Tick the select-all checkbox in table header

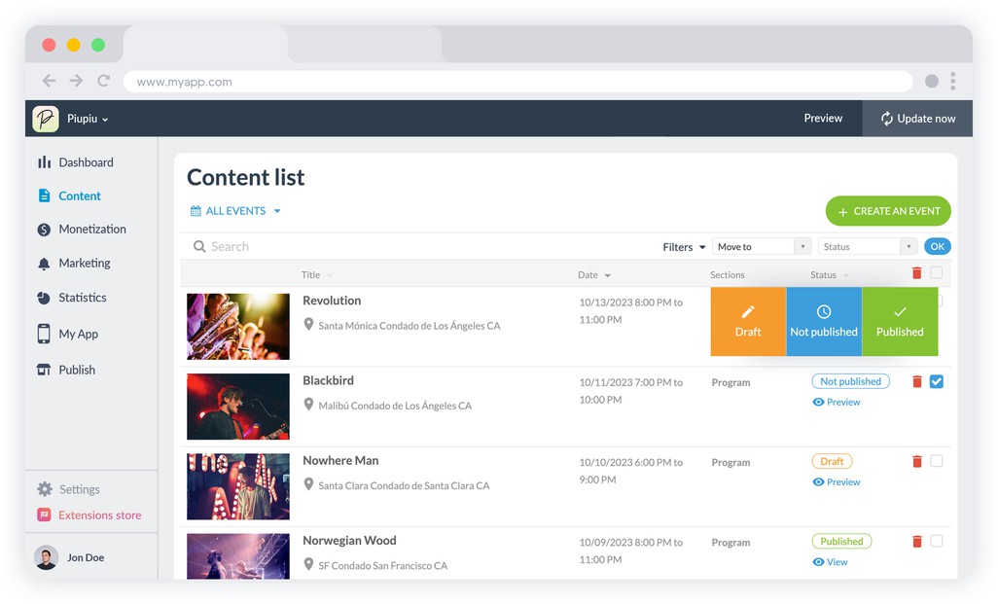[936, 273]
